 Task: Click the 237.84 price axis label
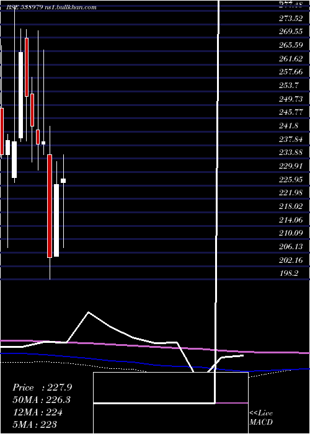pyautogui.click(x=291, y=139)
